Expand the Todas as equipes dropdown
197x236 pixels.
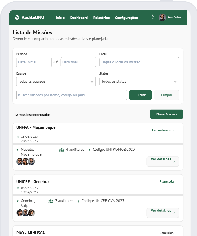[x=56, y=82]
